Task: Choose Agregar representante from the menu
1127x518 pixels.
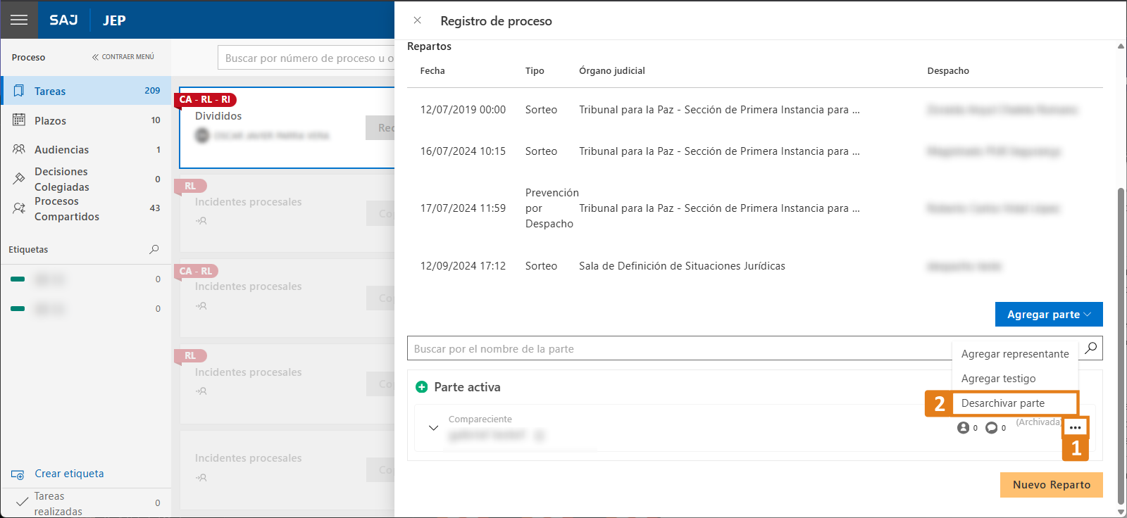Action: point(1015,354)
